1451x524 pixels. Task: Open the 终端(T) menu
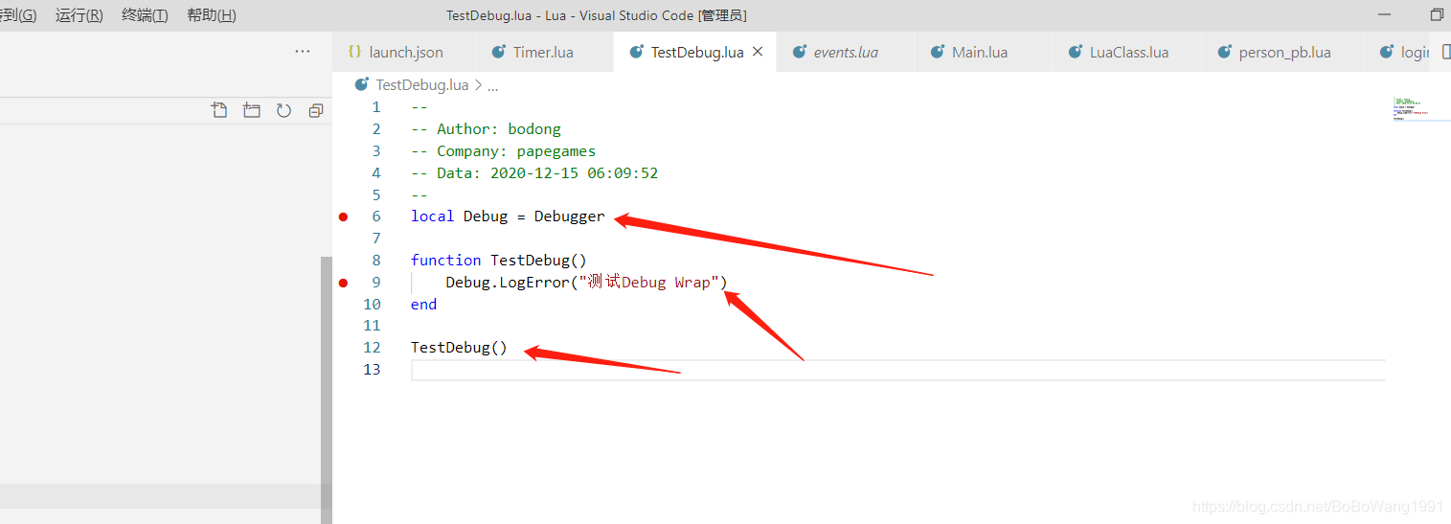145,15
